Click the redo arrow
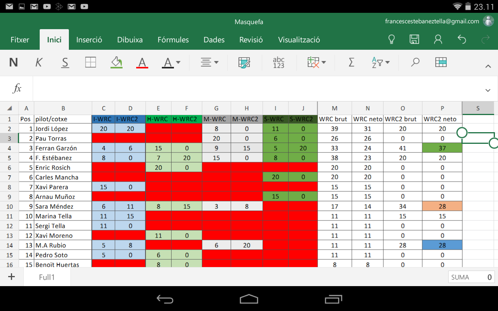Viewport: 498px width, 311px height. pos(486,39)
